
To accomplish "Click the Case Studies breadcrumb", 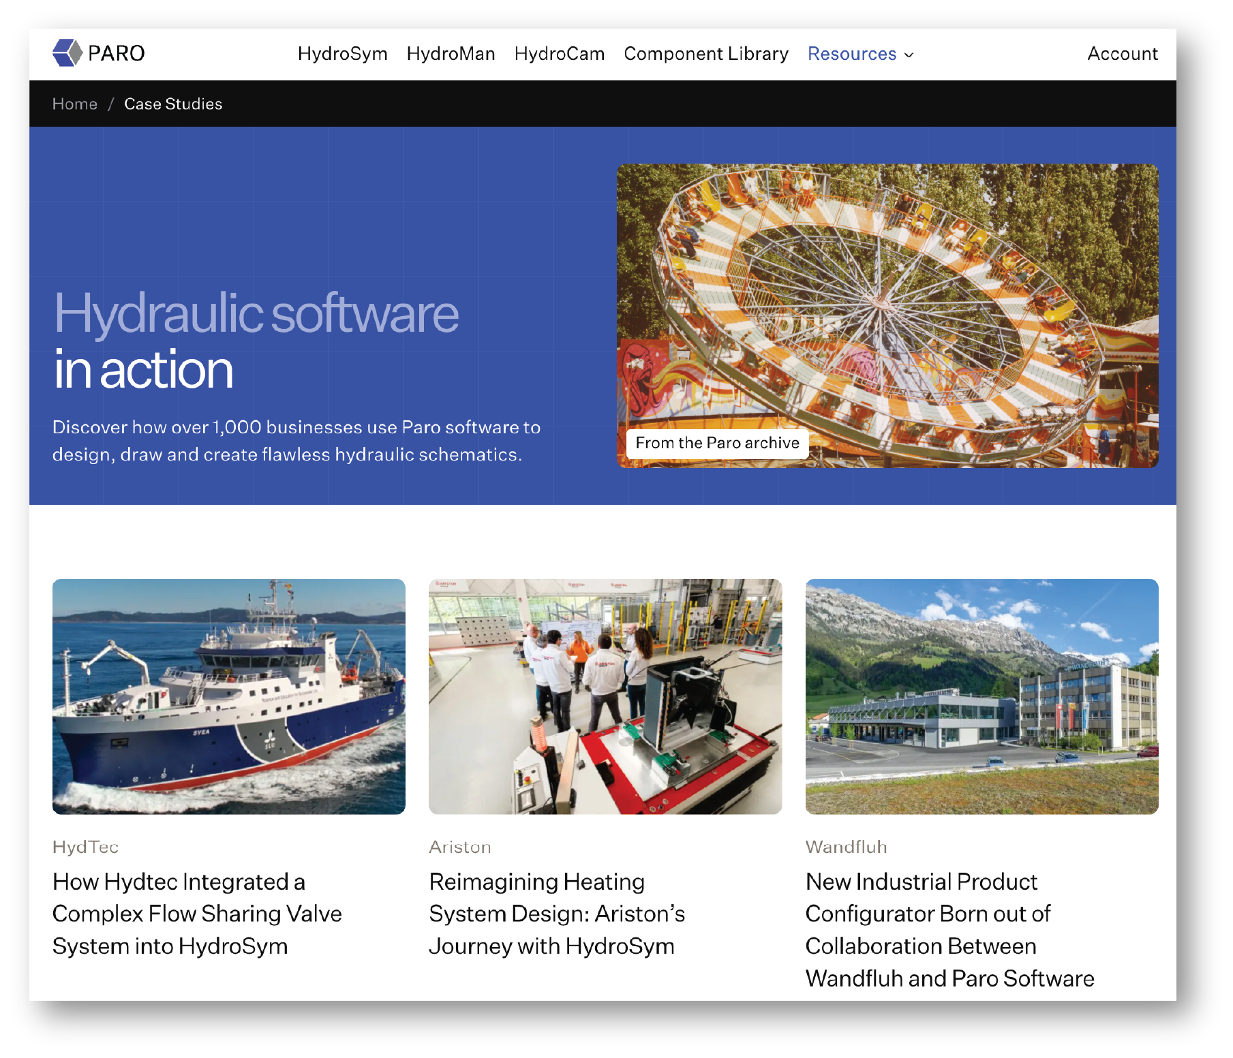I will click(173, 104).
